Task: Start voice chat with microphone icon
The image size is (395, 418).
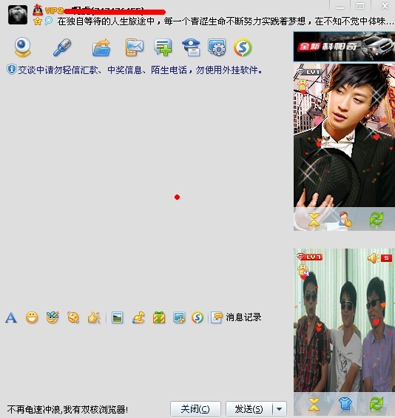Action: 62,47
